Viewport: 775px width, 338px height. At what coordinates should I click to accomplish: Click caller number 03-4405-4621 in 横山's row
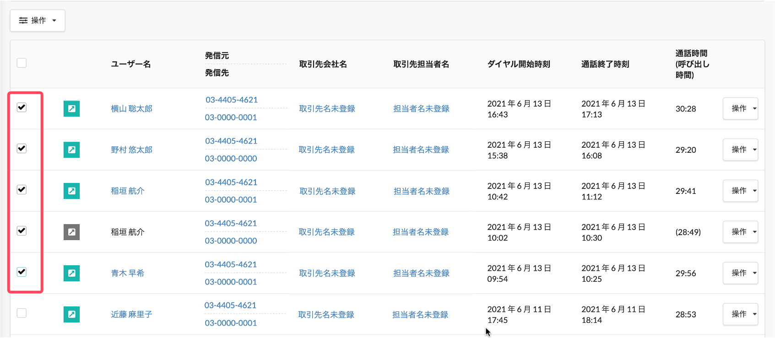pyautogui.click(x=231, y=100)
